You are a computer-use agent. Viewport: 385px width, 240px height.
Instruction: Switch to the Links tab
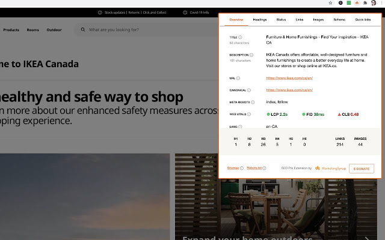point(300,20)
